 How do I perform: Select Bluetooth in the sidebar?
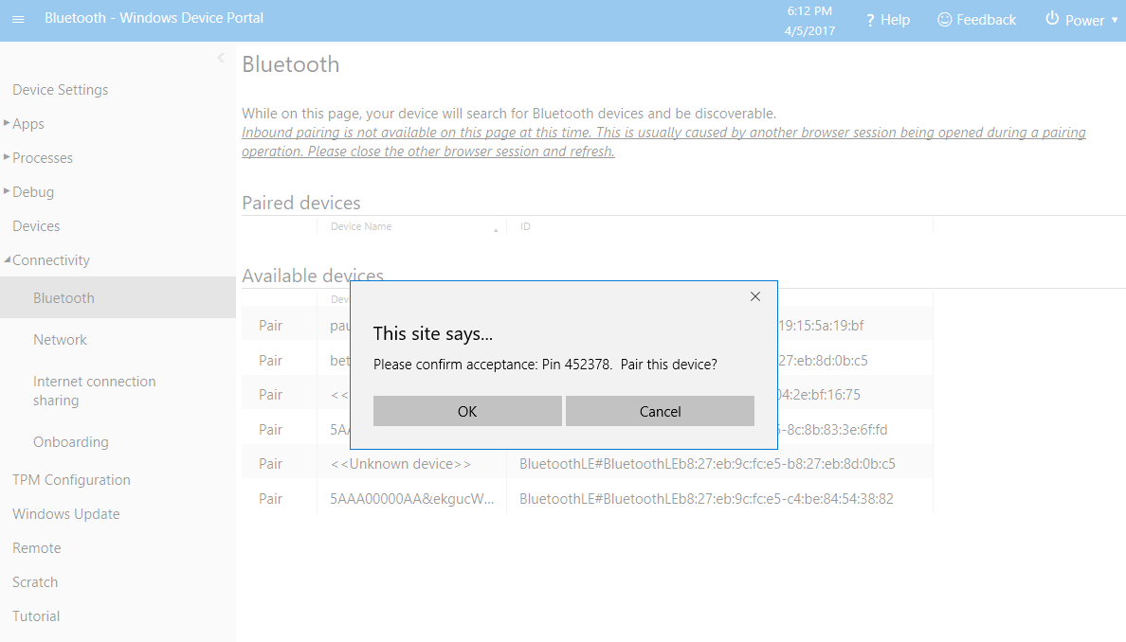click(118, 297)
